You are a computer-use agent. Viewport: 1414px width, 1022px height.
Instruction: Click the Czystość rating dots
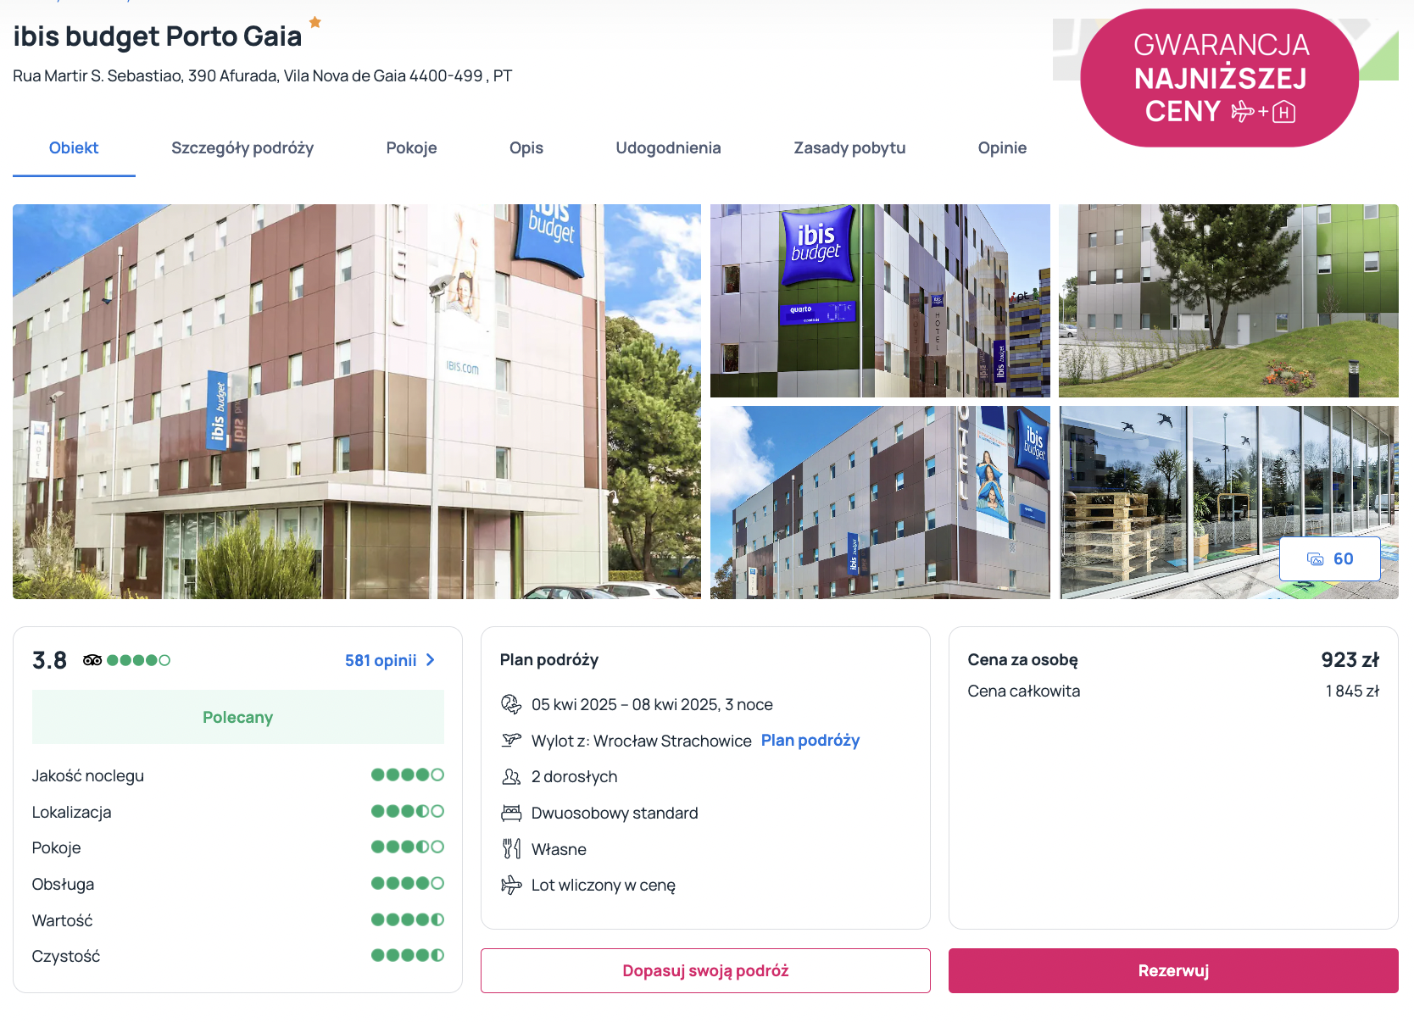click(x=408, y=955)
